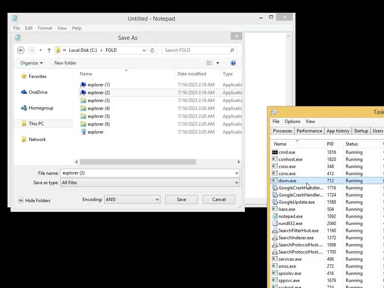Image resolution: width=384 pixels, height=288 pixels.
Task: Open recent locations dropdown arrow
Action: coord(40,50)
